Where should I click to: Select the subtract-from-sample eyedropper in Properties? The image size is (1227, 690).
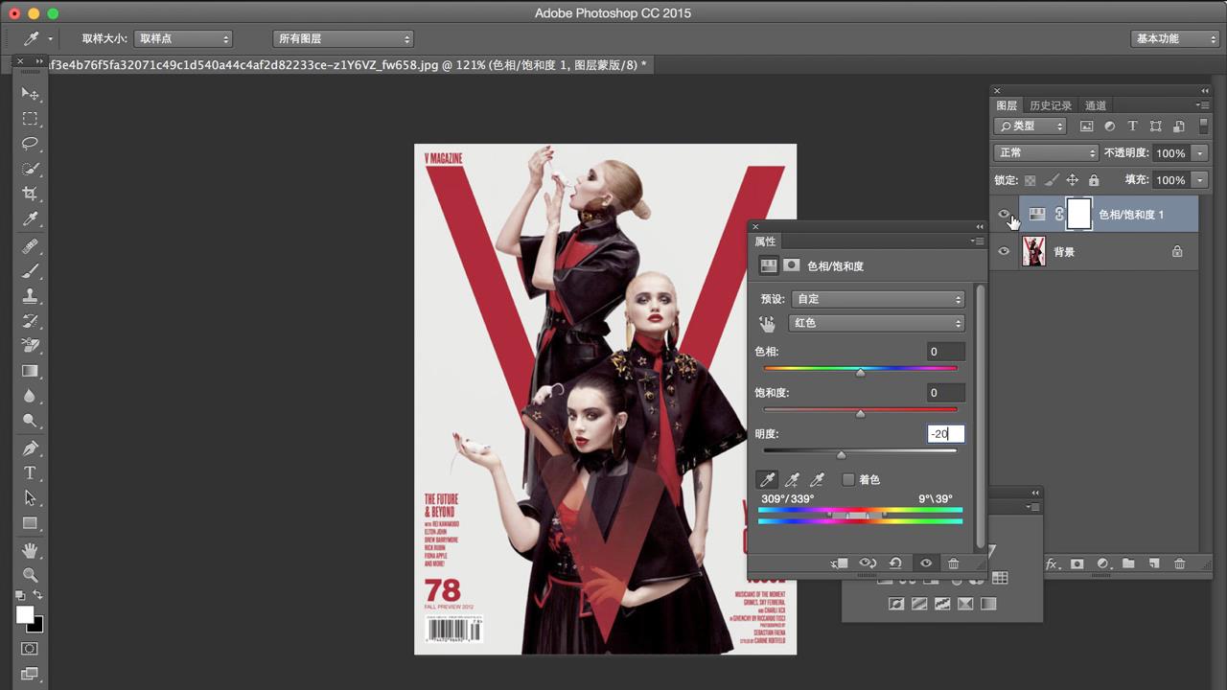click(817, 479)
